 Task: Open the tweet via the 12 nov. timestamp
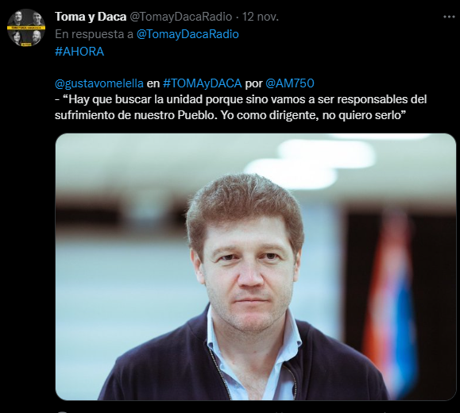click(x=261, y=17)
